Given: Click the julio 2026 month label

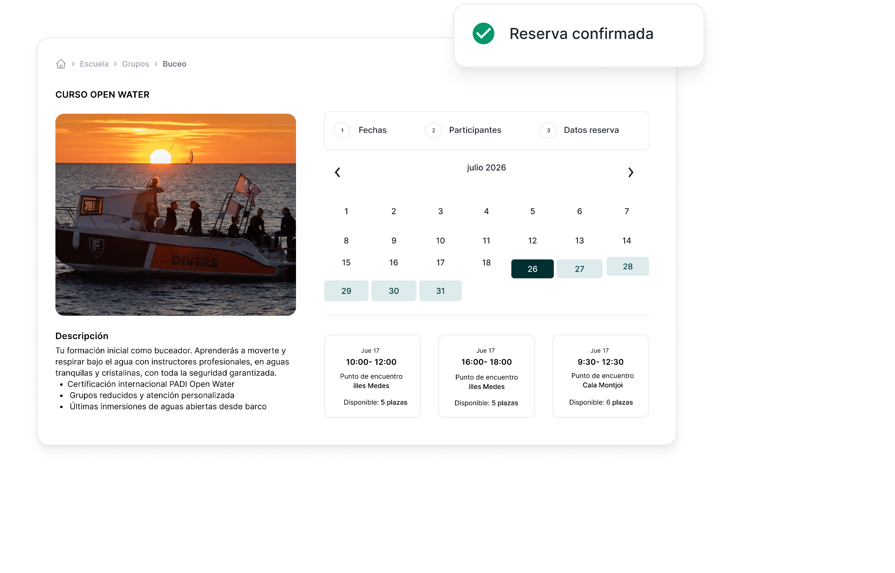Looking at the screenshot, I should coord(486,168).
